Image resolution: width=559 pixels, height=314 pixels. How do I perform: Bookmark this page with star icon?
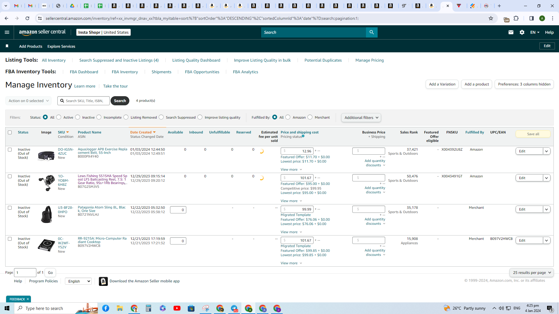coord(491,18)
